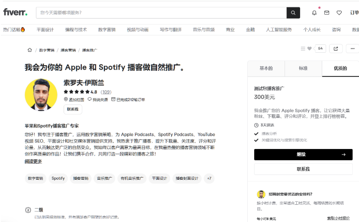Click the 音乐推广 tag chip
Screen dimensions: 359x222
tap(104, 178)
